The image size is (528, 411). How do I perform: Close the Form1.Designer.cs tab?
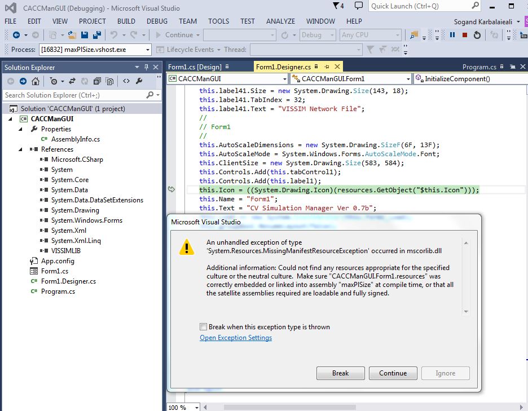[337, 67]
